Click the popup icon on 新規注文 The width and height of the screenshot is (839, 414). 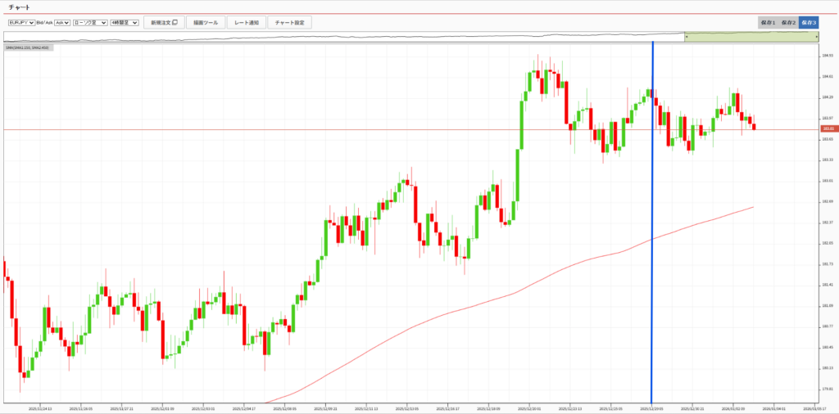click(x=175, y=23)
